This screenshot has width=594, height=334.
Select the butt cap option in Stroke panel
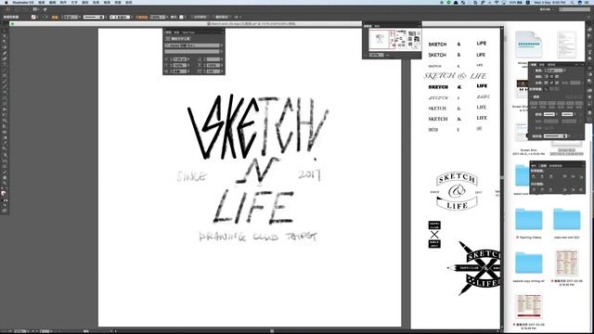click(x=547, y=76)
